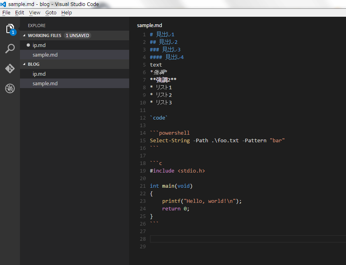Switch to the sample.md editor tab
This screenshot has height=265, width=346.
click(x=149, y=25)
